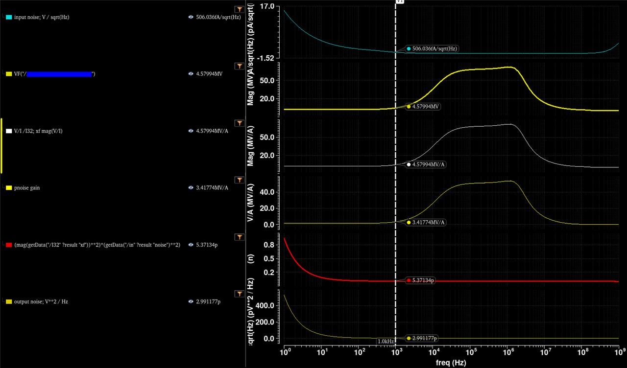This screenshot has height=368, width=627.
Task: Click y-axis tick -1.52 on top strip
Action: 265,58
